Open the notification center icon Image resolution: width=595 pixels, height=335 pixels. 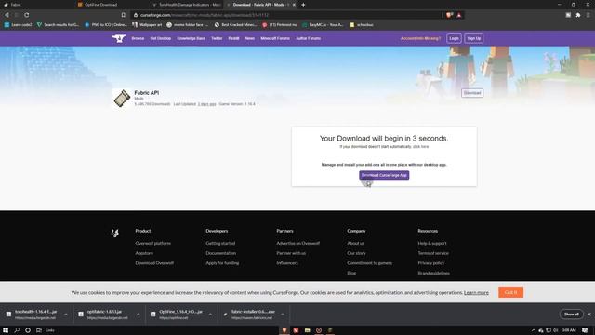(585, 330)
